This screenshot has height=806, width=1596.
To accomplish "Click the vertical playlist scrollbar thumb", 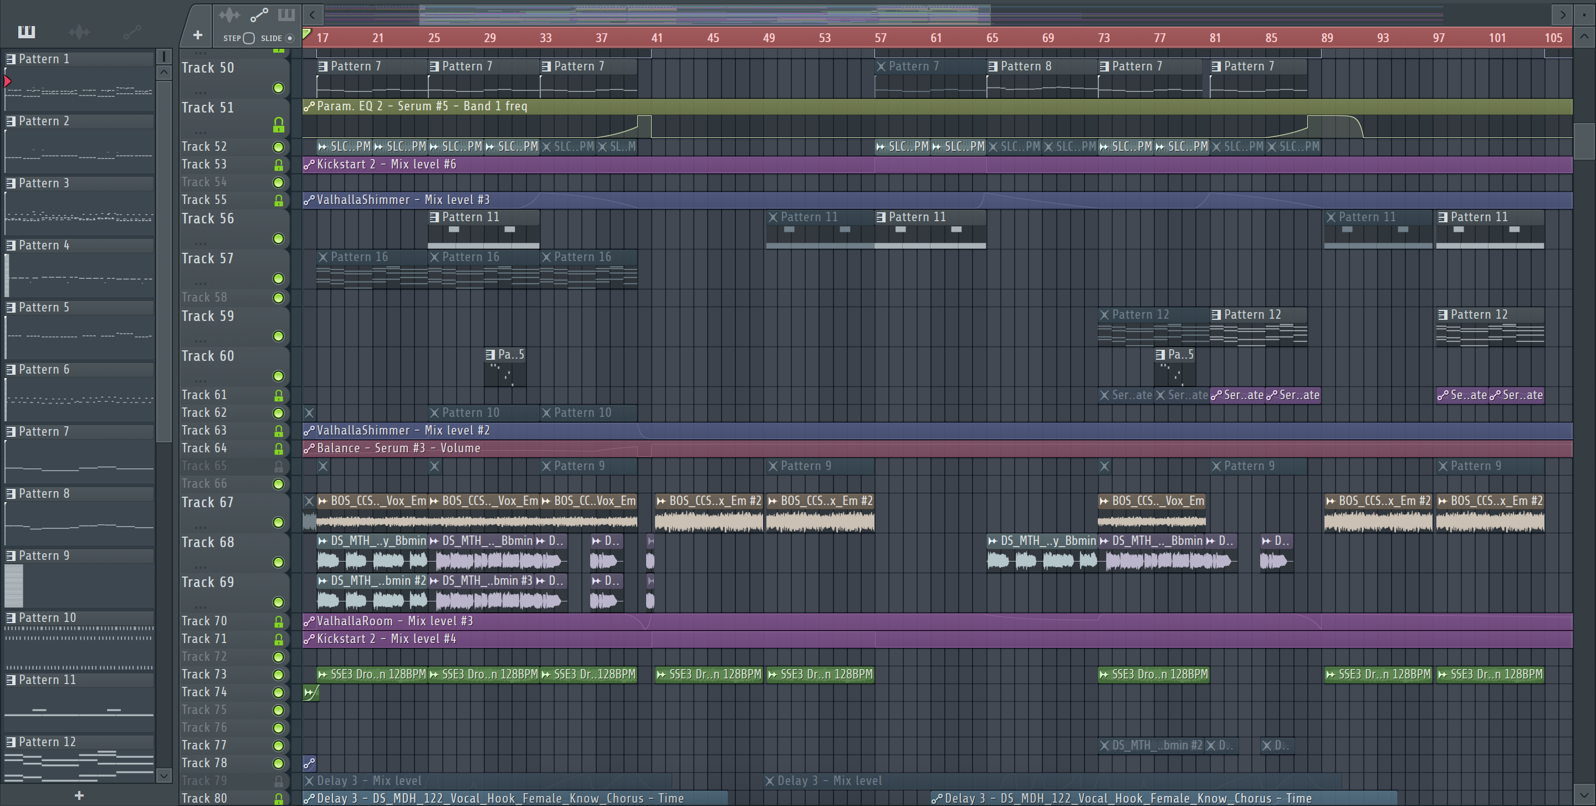I will click(1584, 141).
